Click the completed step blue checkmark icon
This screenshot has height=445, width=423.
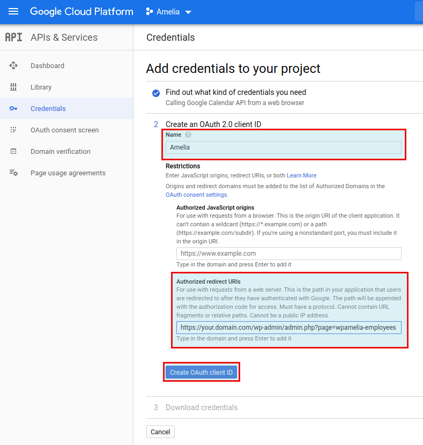156,93
